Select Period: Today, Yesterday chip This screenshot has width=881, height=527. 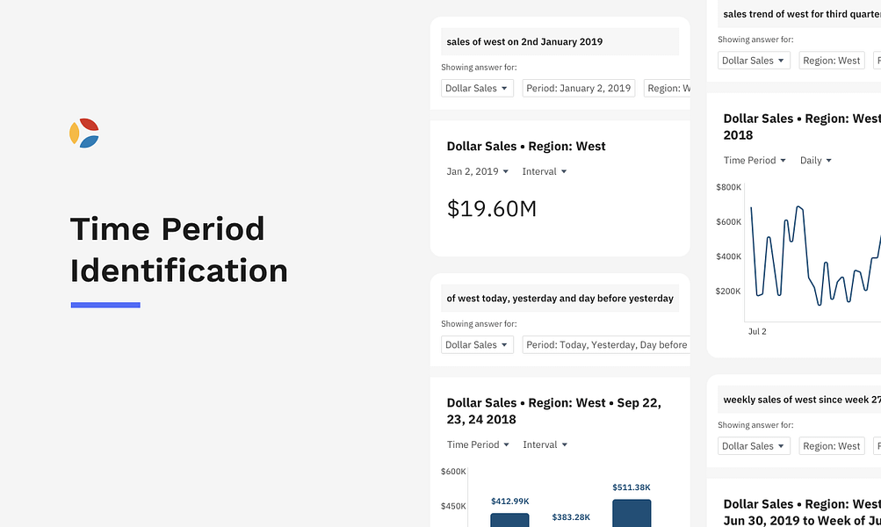click(x=606, y=345)
